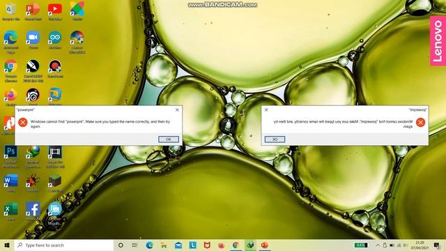Close the left powerpnt error dialog
This screenshot has height=251, width=446.
tap(177, 110)
